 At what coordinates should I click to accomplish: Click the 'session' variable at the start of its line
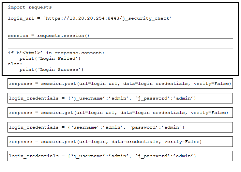(18, 36)
